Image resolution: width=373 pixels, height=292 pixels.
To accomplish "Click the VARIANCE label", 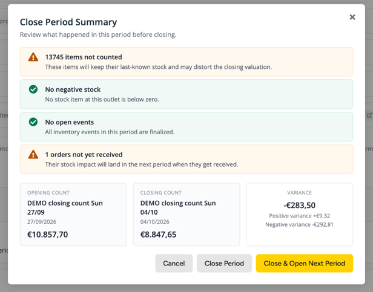I will coord(299,193).
